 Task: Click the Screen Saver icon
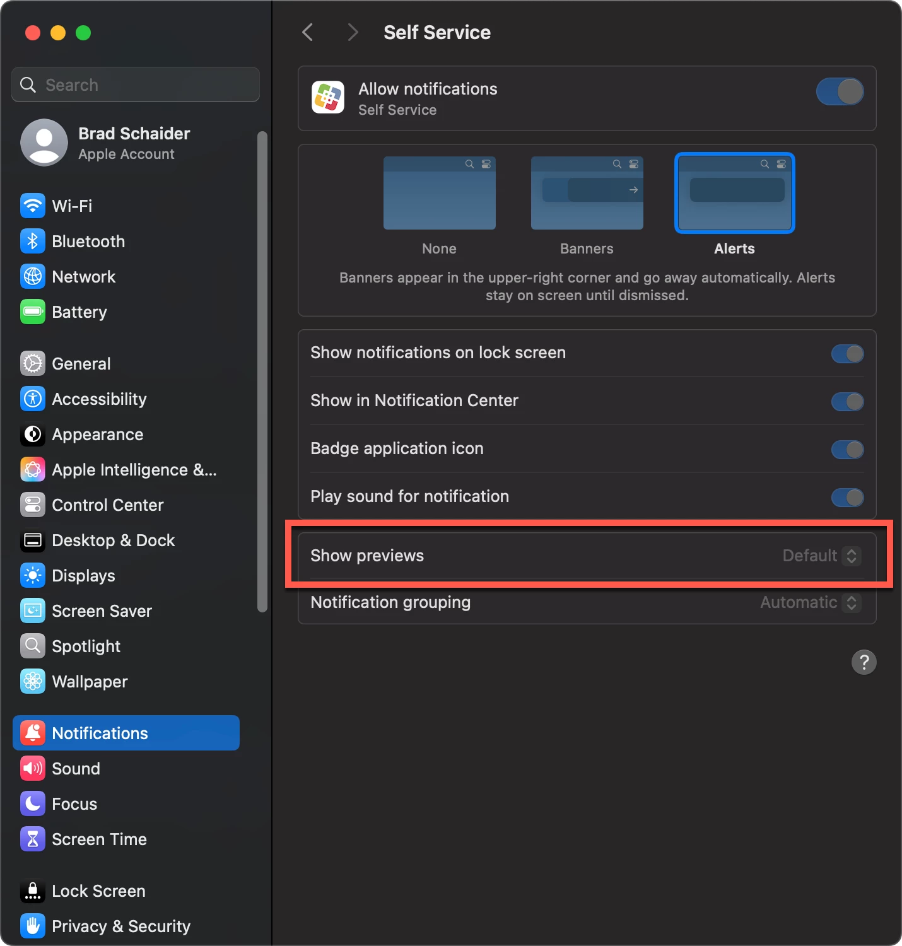click(33, 610)
